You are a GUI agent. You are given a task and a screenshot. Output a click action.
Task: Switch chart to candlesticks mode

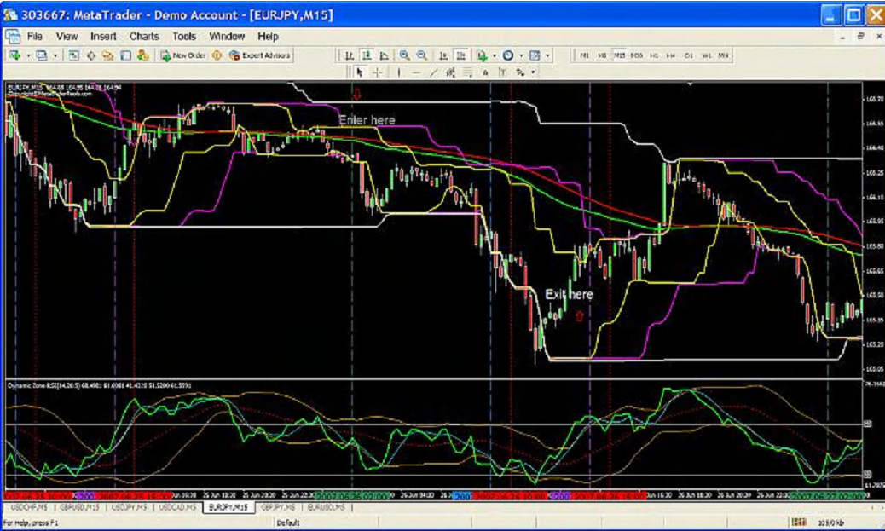point(367,55)
